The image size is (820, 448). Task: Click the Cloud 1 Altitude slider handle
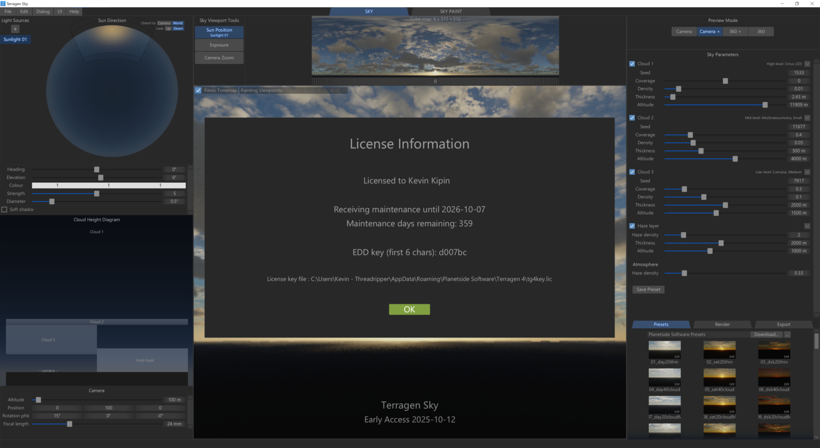[x=765, y=105]
